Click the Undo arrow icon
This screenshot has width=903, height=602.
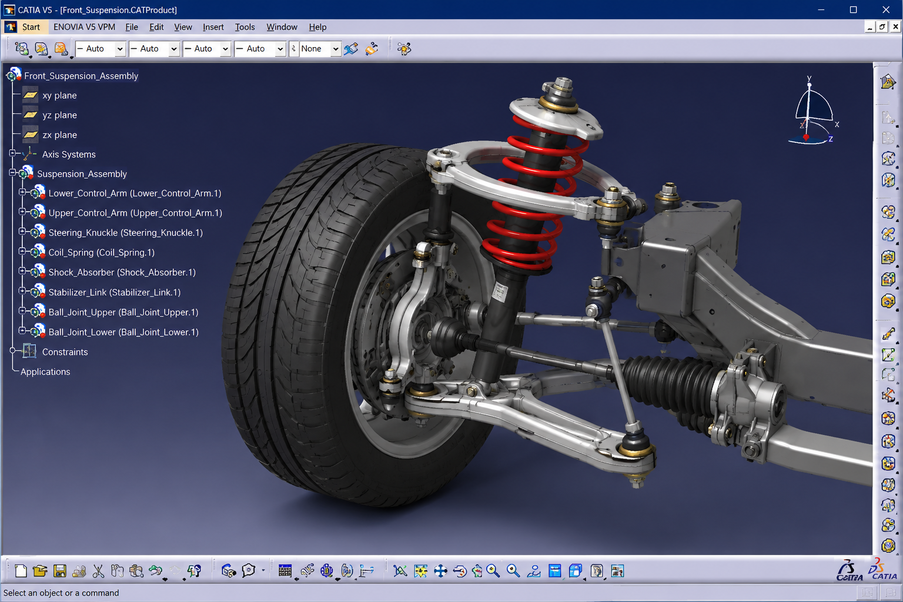[155, 571]
